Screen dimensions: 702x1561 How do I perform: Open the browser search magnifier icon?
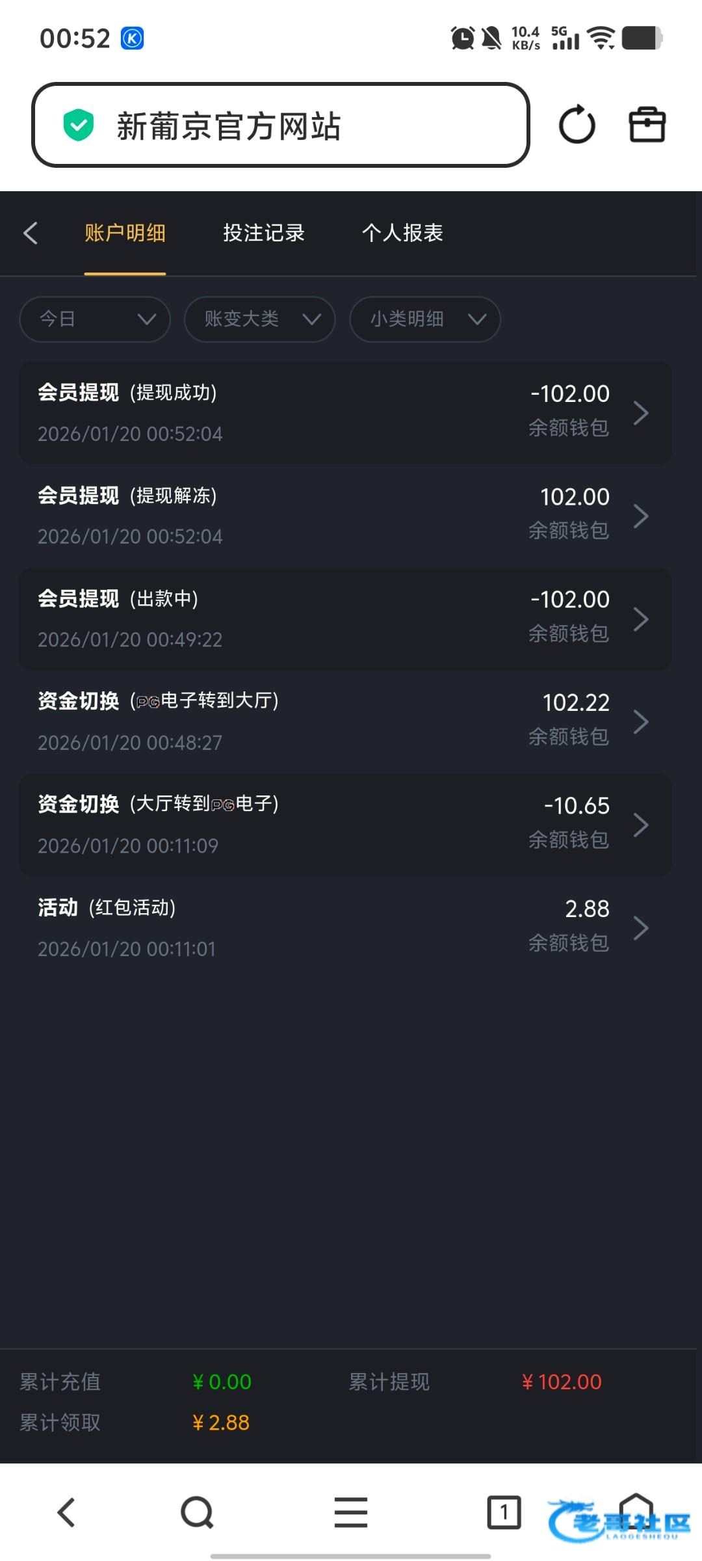[x=197, y=1512]
